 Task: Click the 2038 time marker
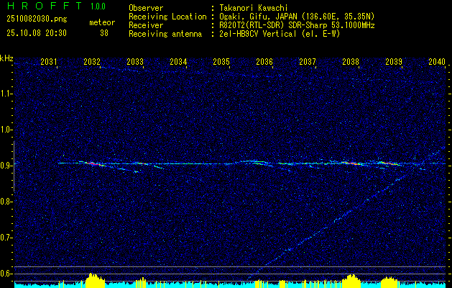tap(351, 62)
